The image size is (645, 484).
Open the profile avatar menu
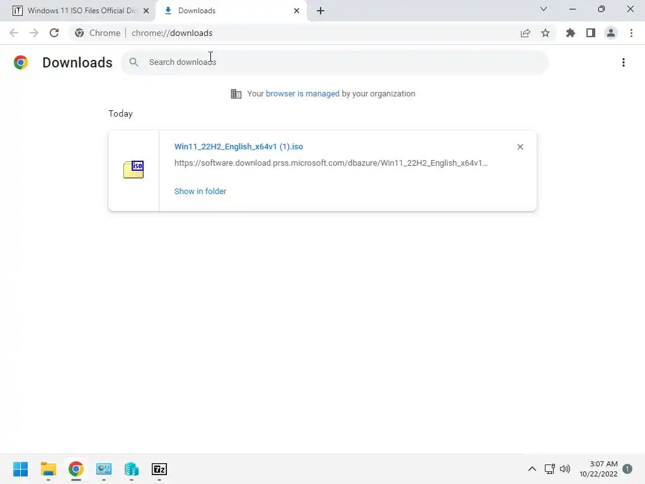click(x=611, y=33)
